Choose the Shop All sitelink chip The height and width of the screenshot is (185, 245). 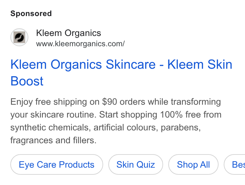pos(193,164)
